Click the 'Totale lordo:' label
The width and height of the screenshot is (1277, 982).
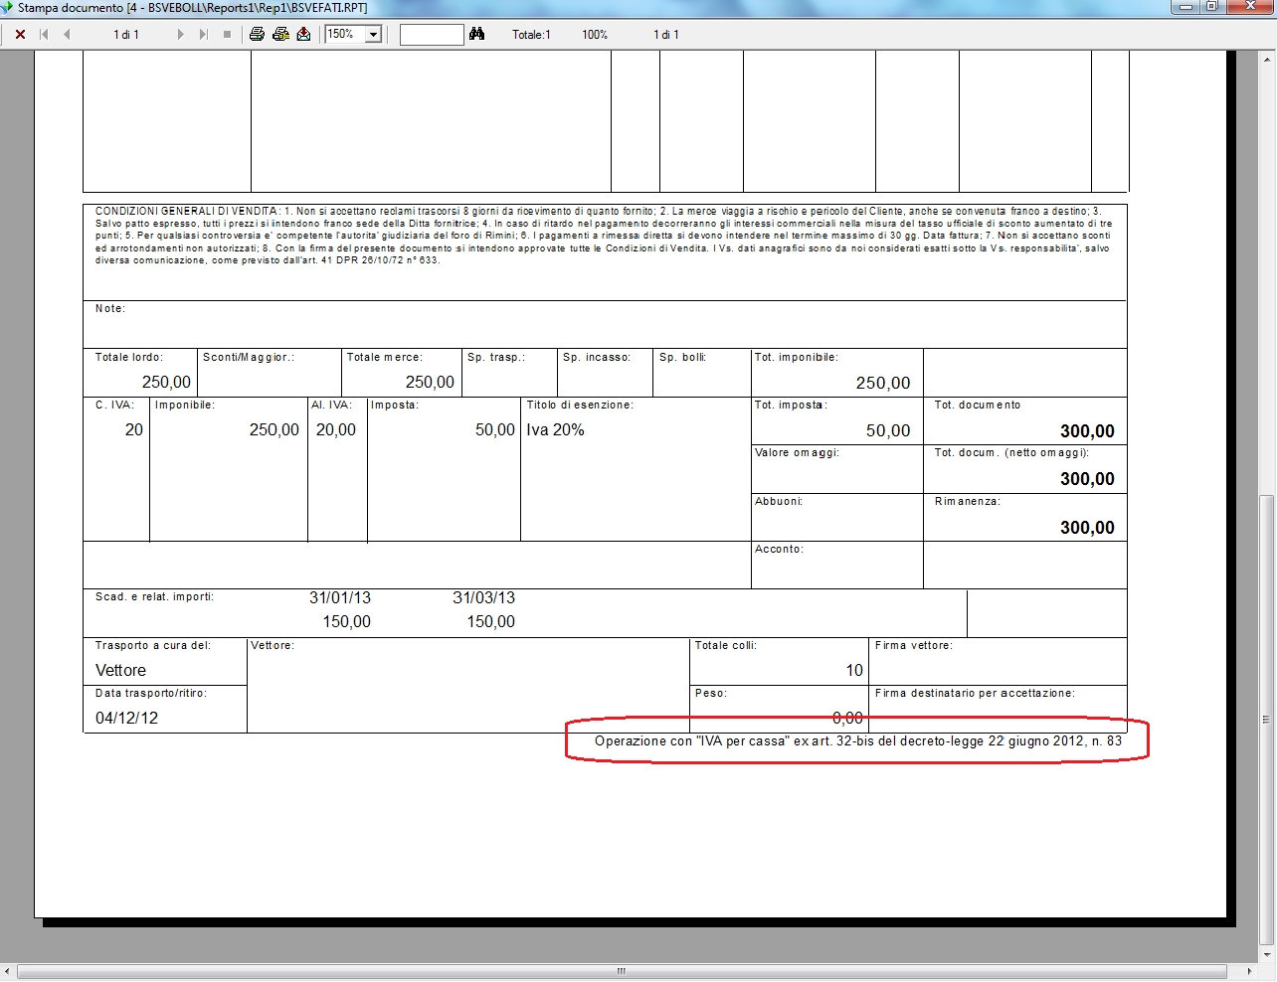pos(129,358)
